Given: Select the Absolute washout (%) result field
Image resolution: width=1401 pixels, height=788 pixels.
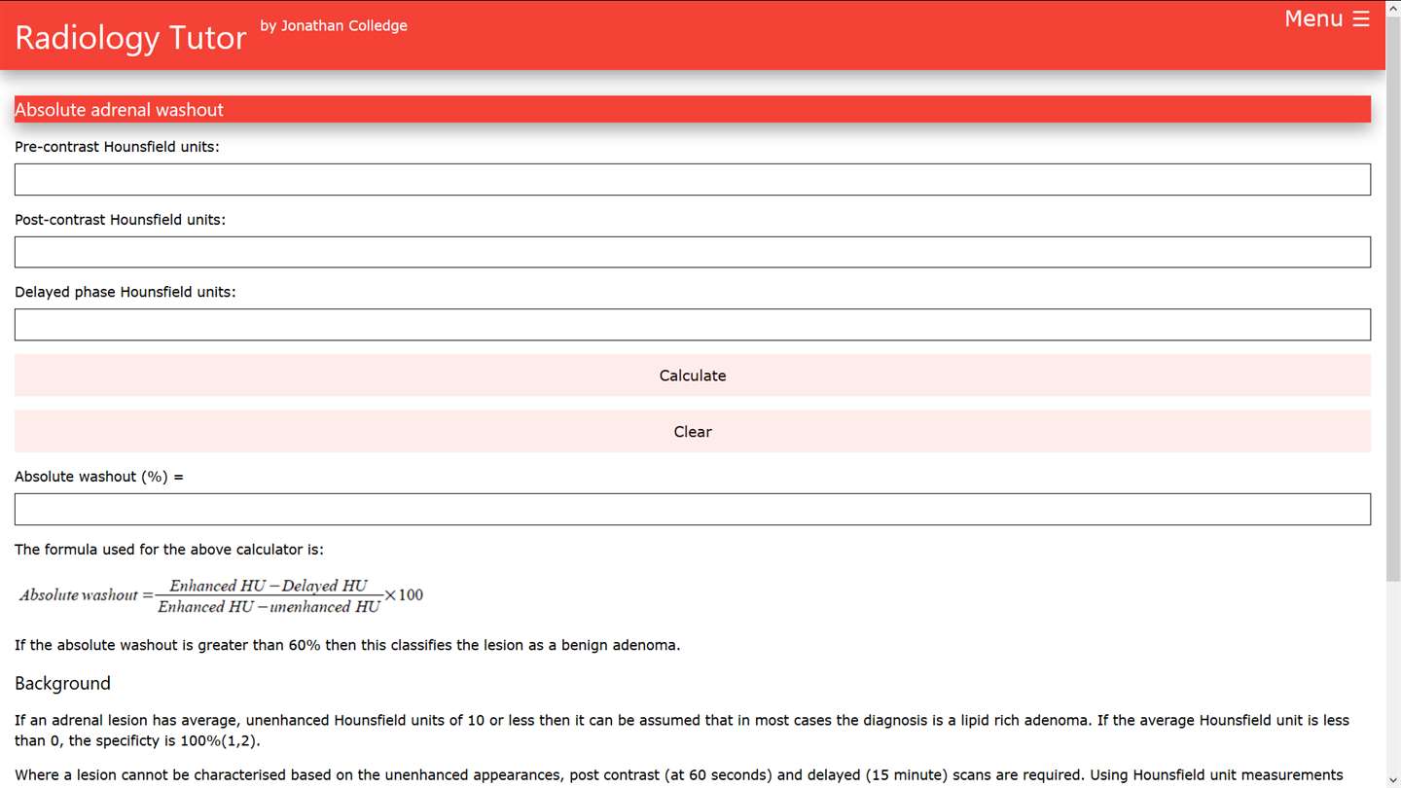Looking at the screenshot, I should [693, 509].
